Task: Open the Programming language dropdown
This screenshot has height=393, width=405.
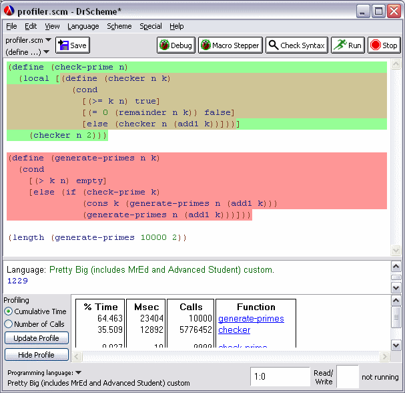Action: (x=45, y=372)
